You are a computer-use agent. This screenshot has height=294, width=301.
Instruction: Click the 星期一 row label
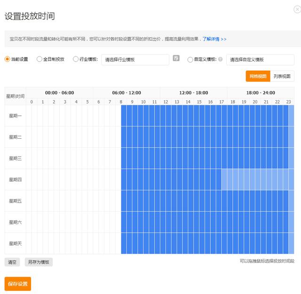click(x=16, y=116)
